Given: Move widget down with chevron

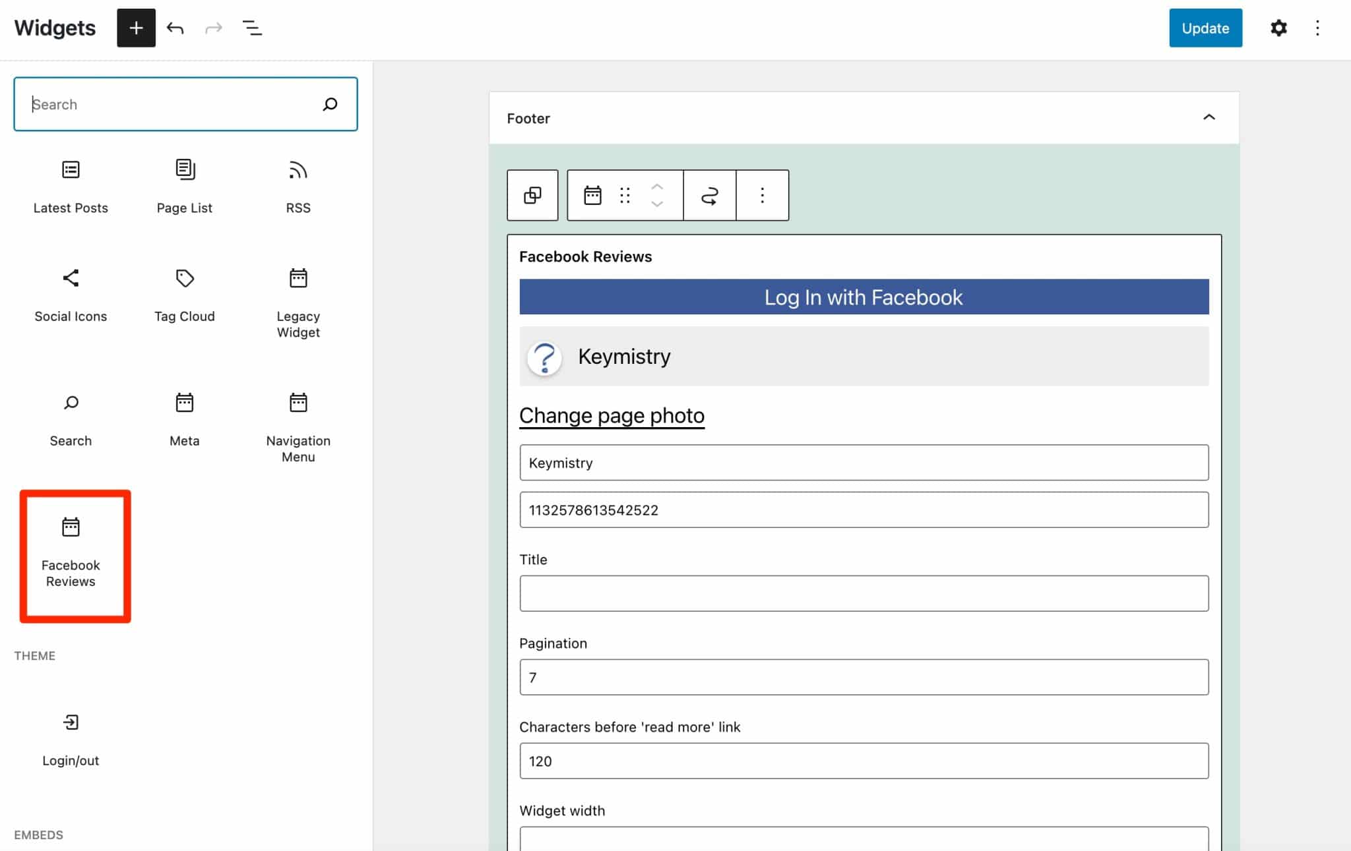Looking at the screenshot, I should [657, 204].
